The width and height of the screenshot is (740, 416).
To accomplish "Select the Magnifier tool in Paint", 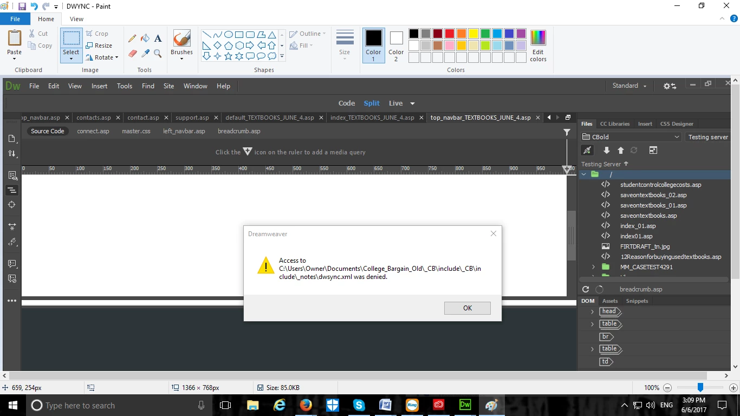I will coord(158,54).
